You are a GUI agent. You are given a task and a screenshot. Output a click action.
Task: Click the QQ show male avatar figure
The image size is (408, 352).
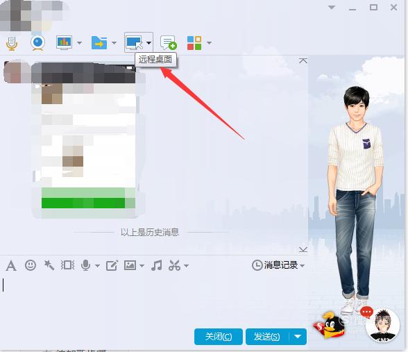(x=357, y=201)
